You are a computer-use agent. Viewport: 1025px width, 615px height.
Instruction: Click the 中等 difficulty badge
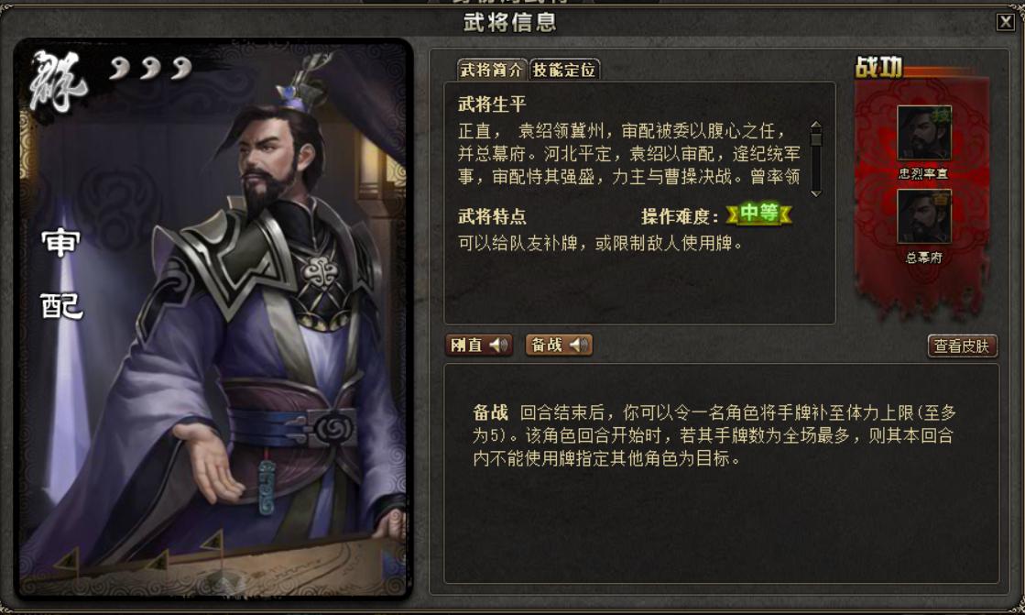click(759, 214)
